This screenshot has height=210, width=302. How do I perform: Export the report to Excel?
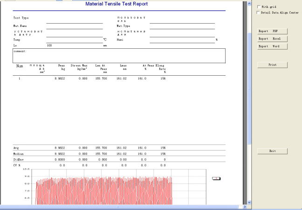272,39
